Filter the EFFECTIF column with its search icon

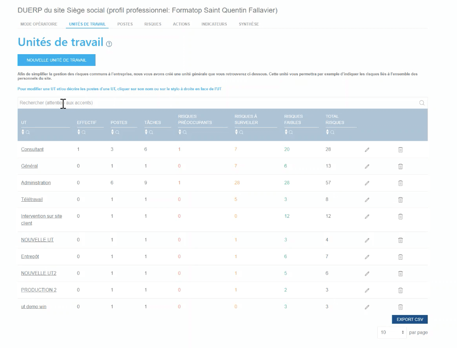pyautogui.click(x=84, y=132)
